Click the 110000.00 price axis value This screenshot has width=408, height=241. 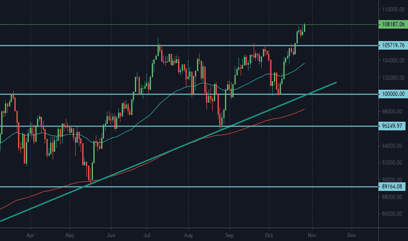(x=393, y=10)
